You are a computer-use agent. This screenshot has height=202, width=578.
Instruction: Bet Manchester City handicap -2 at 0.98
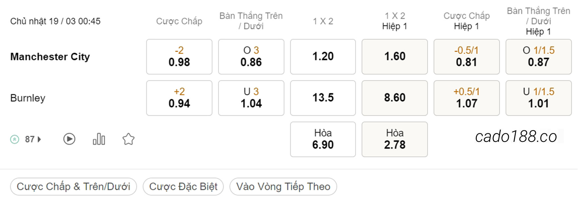click(x=179, y=57)
